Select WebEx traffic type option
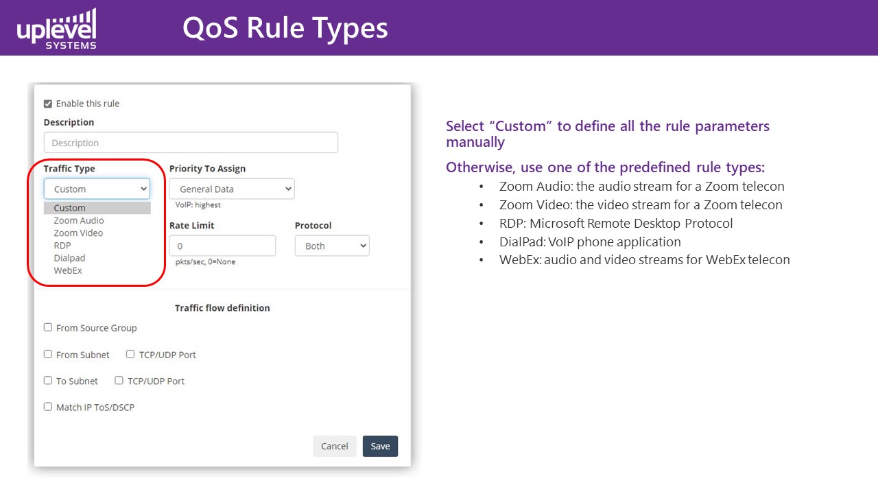 click(68, 270)
